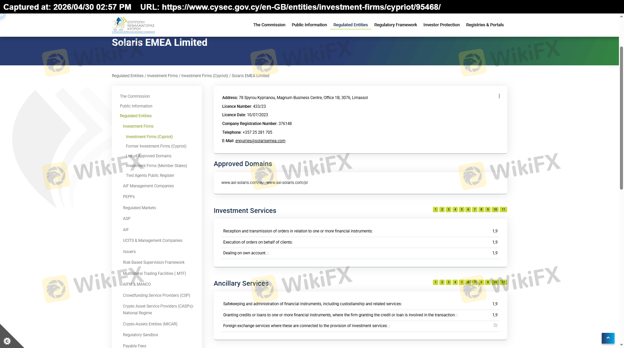Open The Commission in the top navigation
Screen dimensions: 624x348
coord(269,25)
